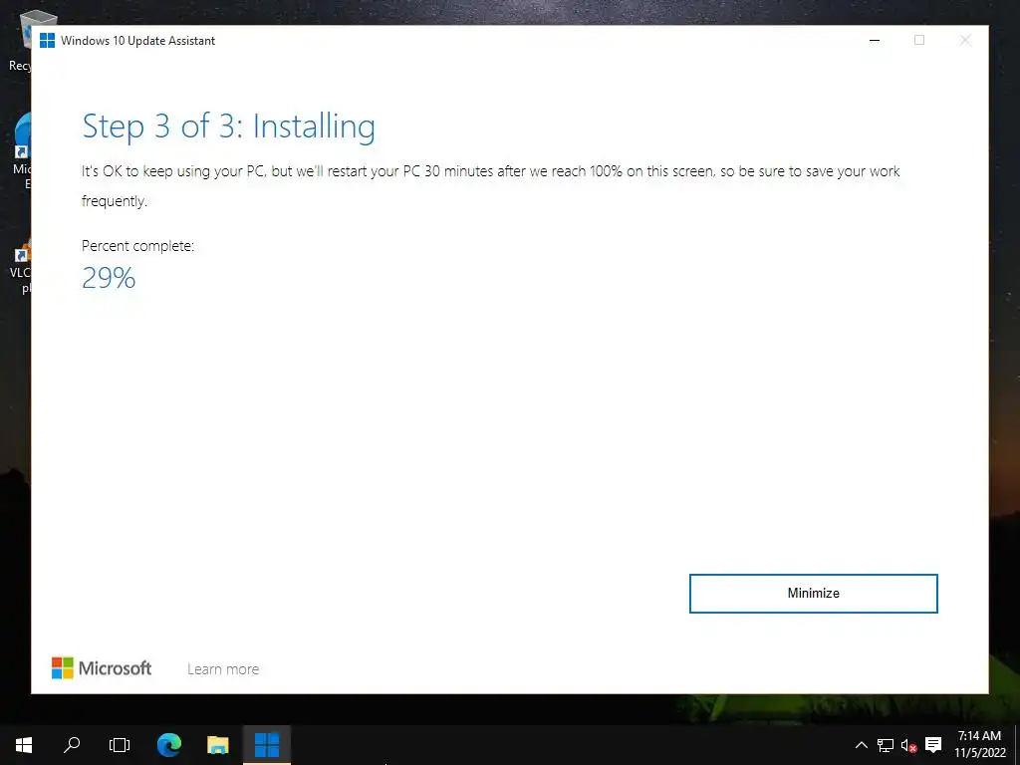Click the 'Step 3 of 3: Installing' heading

point(228,127)
